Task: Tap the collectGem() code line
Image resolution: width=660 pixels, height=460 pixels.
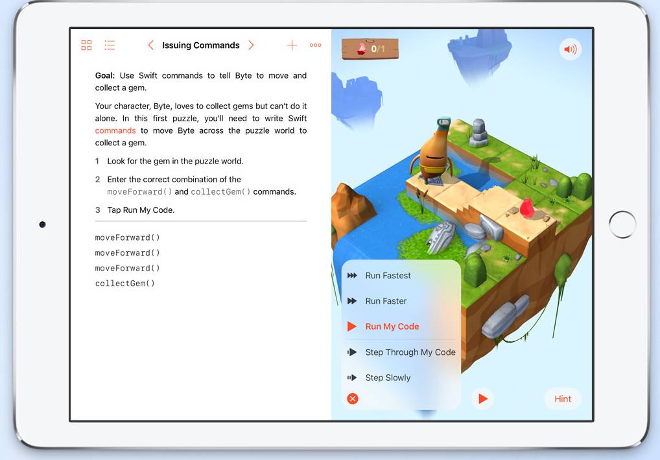Action: pos(125,284)
